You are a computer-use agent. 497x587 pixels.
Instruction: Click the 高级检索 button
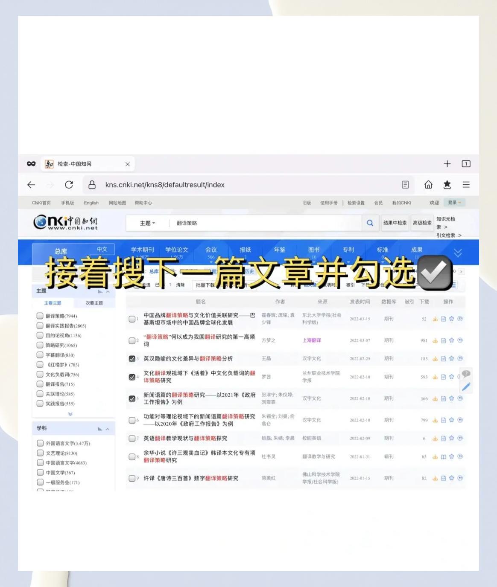(422, 223)
